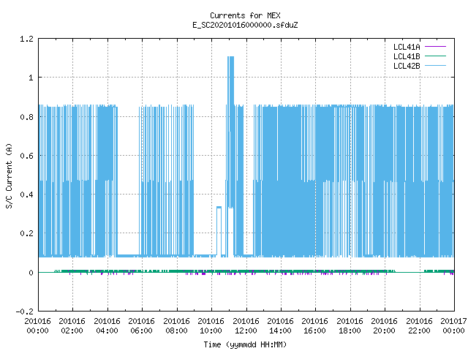
Task: Click the green LCL41B legend line sample
Action: [x=435, y=56]
